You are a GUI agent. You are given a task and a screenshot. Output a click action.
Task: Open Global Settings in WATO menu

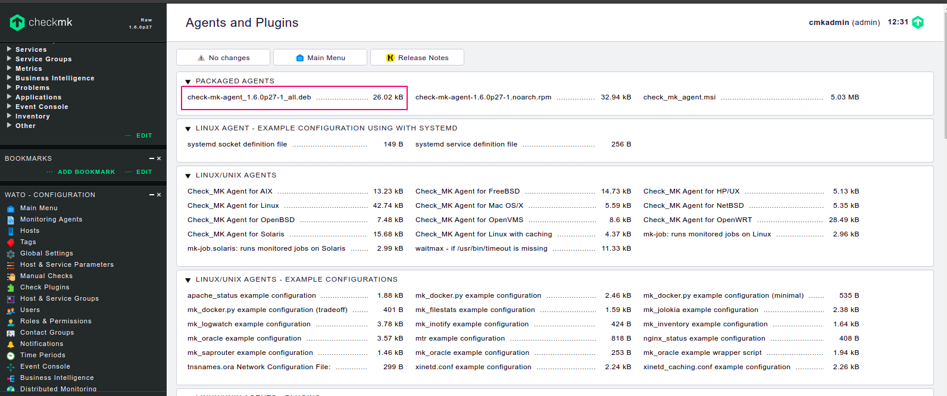(46, 253)
